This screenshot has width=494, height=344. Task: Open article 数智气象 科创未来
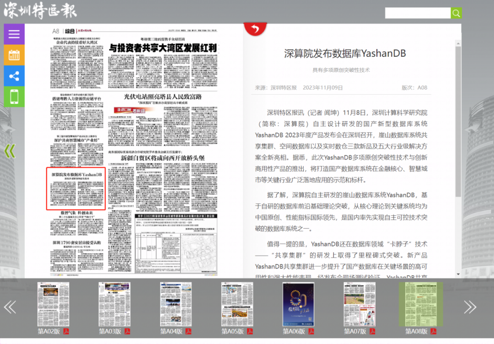[77, 213]
